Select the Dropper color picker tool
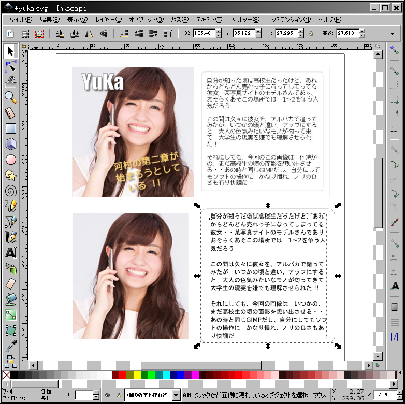The height and width of the screenshot is (404, 405). (x=11, y=346)
